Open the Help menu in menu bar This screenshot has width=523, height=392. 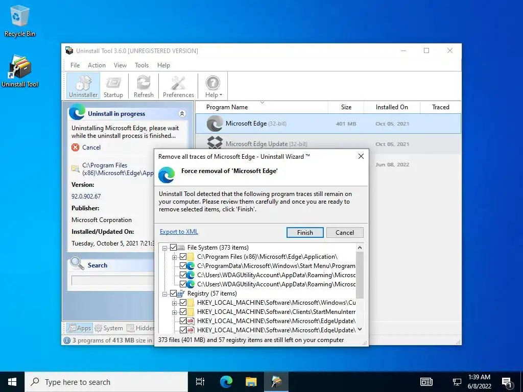coord(163,65)
